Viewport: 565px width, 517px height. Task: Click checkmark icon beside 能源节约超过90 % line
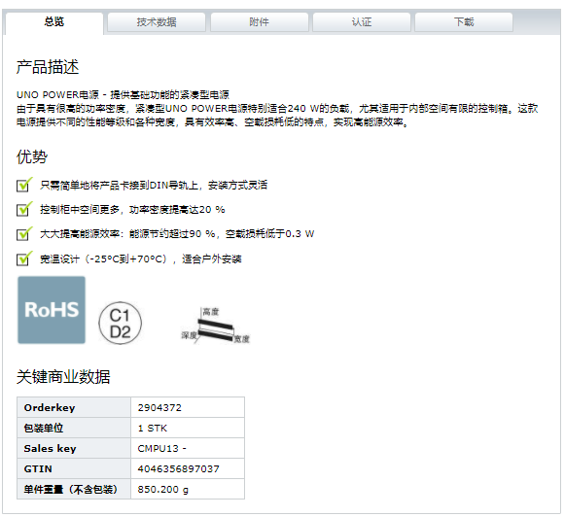(24, 233)
